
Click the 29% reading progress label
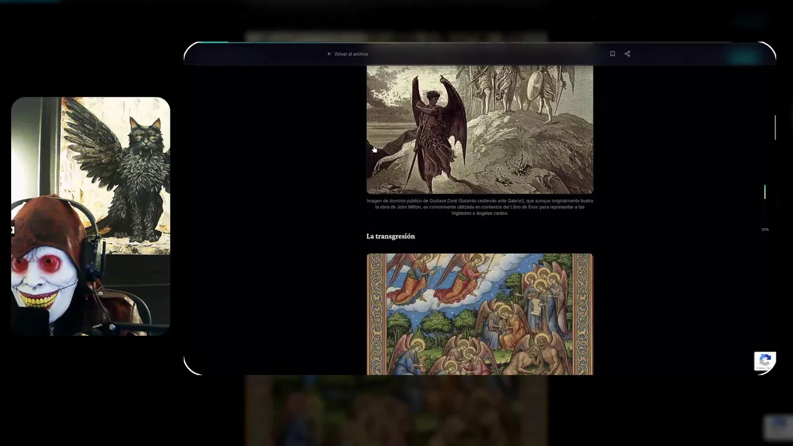[765, 230]
